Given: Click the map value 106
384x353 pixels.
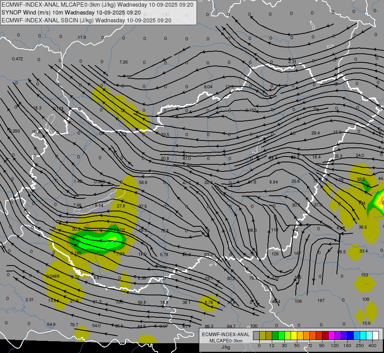Looking at the screenshot, I should click(x=298, y=301).
